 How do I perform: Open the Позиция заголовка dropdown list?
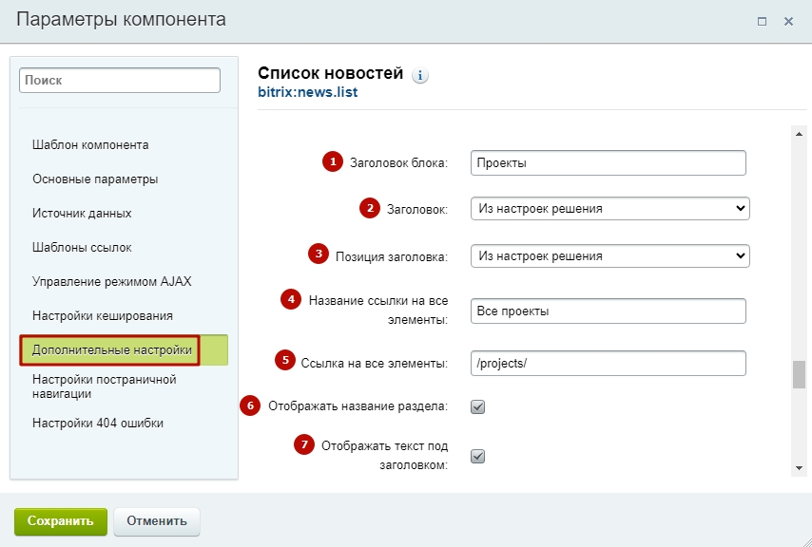pos(610,255)
